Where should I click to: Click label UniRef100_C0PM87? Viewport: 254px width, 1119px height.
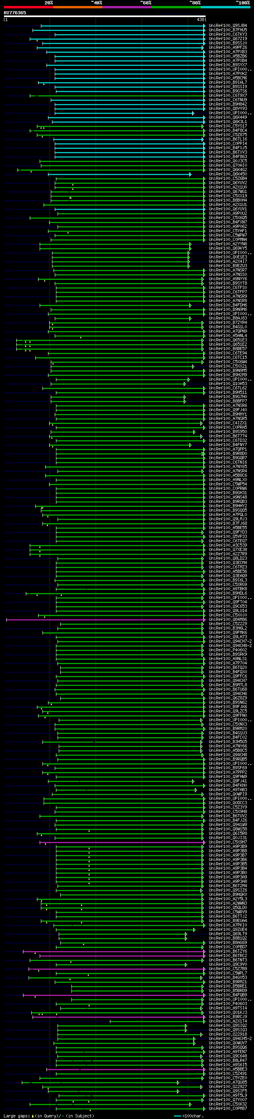click(x=228, y=1108)
